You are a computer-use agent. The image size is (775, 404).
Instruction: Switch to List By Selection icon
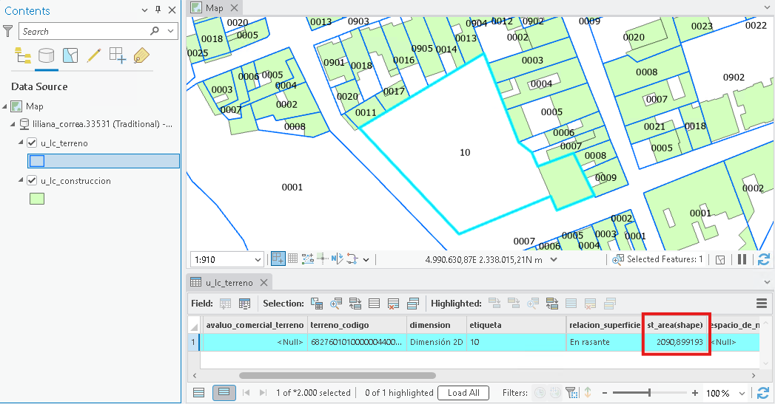click(70, 55)
